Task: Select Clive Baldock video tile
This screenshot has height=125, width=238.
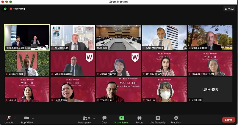Action: click(210, 37)
